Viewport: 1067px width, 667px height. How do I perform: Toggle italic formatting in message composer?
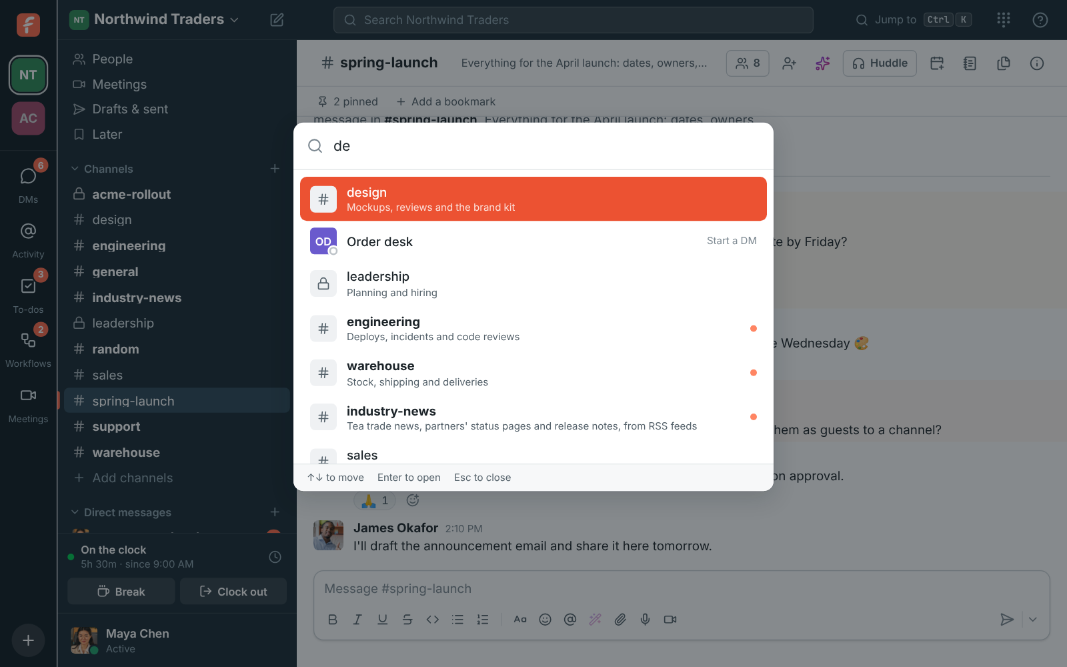click(357, 620)
